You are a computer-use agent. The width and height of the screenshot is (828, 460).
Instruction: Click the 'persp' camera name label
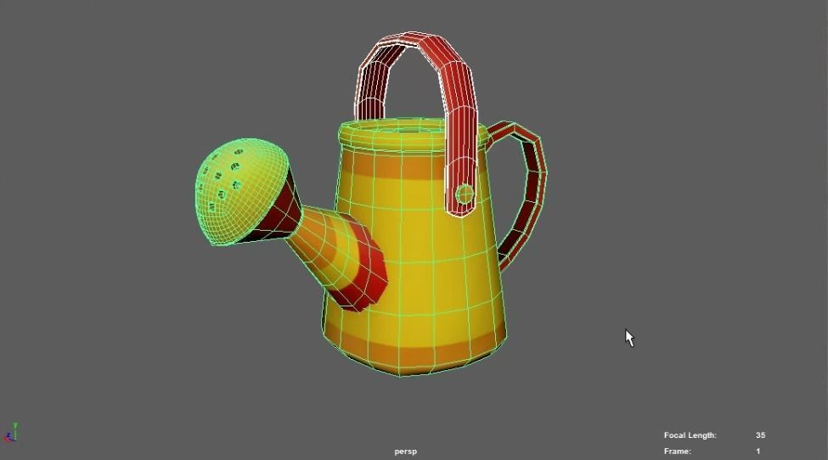406,452
